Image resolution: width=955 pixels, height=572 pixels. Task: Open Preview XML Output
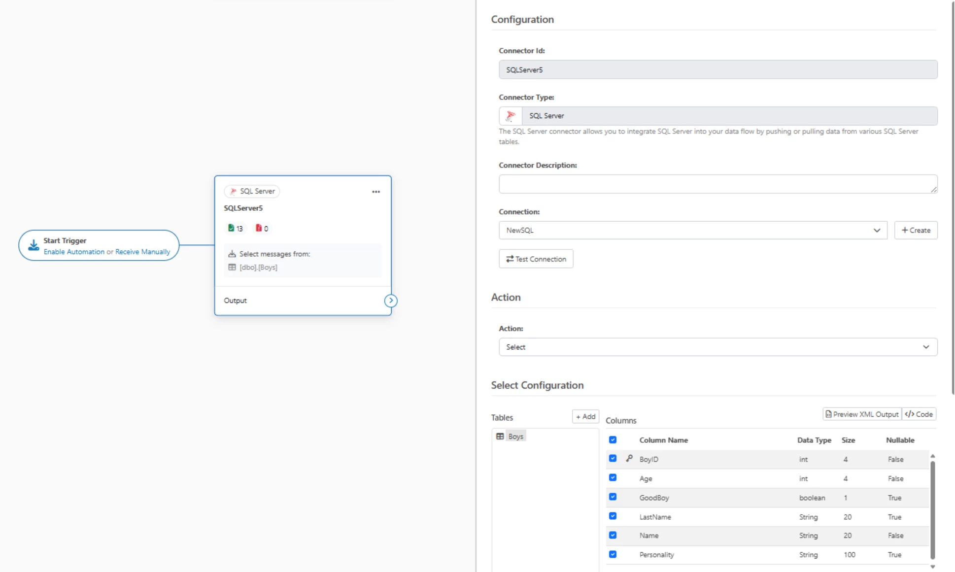coord(862,414)
